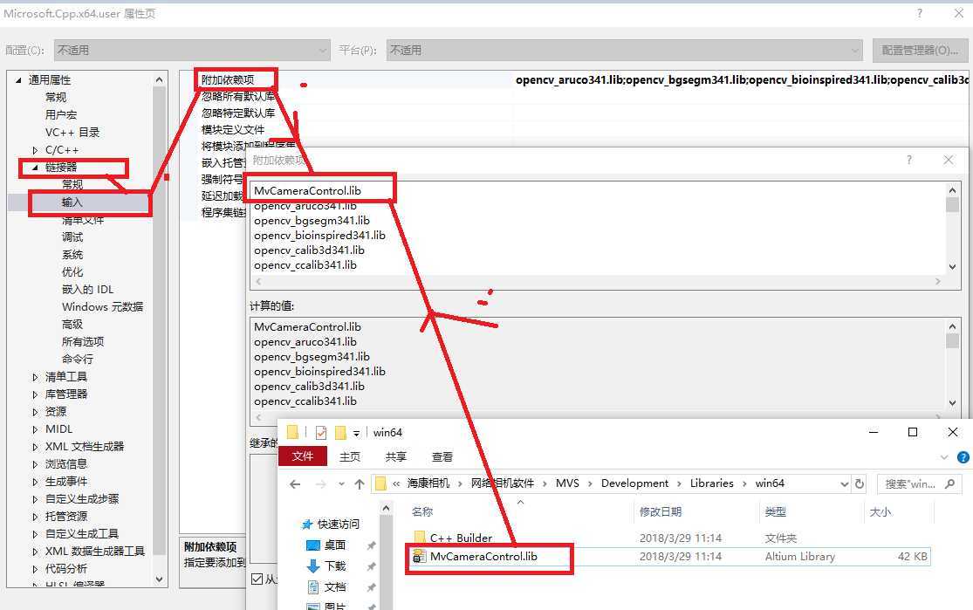Open 平台 dropdown showing 不适用
The image size is (973, 610).
click(x=625, y=51)
